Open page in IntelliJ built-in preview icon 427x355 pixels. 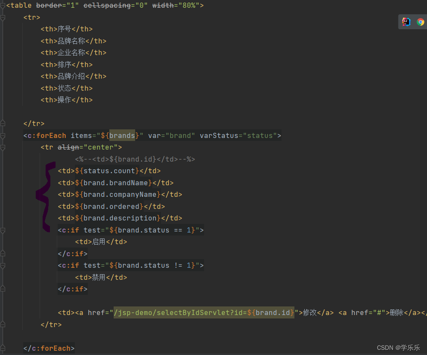406,22
